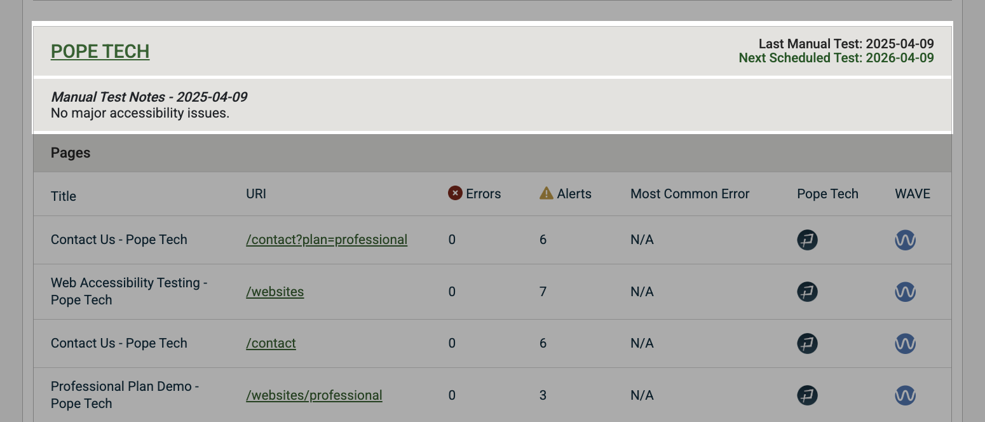Image resolution: width=985 pixels, height=422 pixels.
Task: Click alerts value 7 in /websites row
Action: 543,292
